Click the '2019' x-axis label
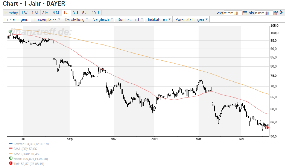Viewport: 285px width, 168px height. tap(155, 139)
